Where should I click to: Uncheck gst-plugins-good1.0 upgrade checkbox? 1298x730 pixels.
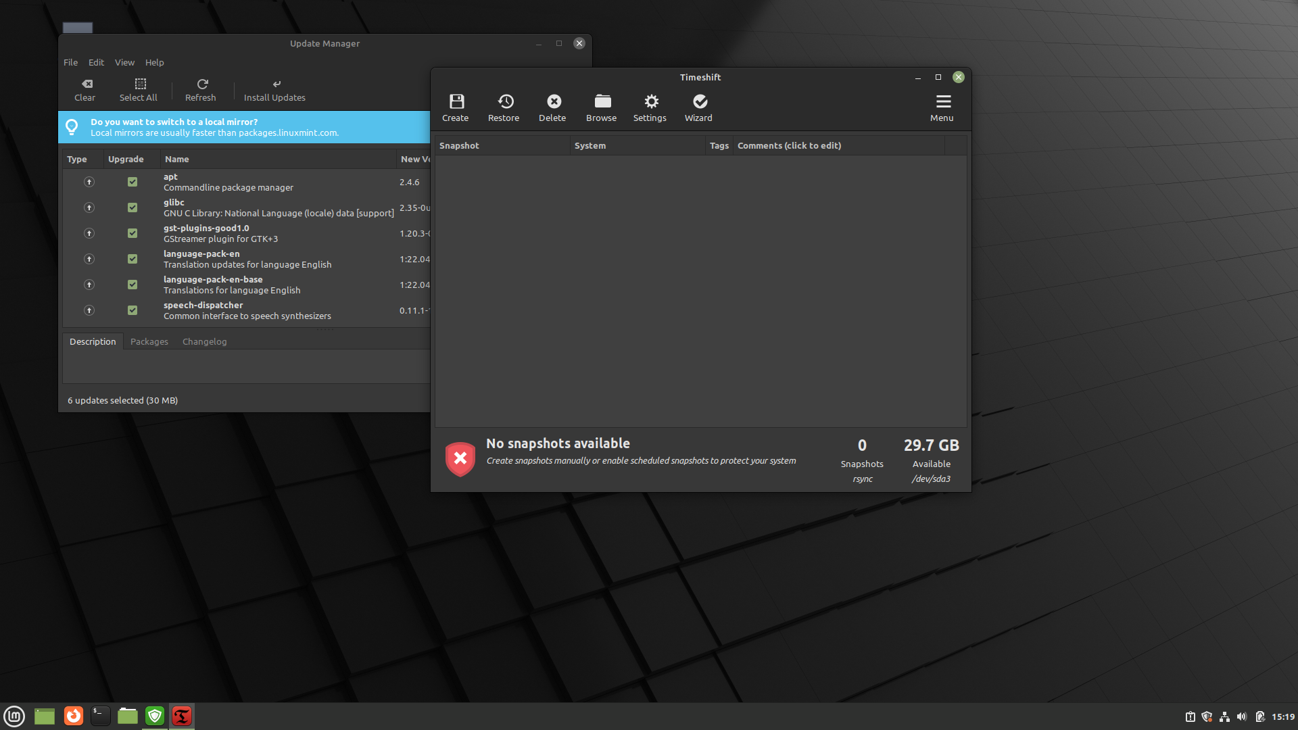[x=133, y=233]
